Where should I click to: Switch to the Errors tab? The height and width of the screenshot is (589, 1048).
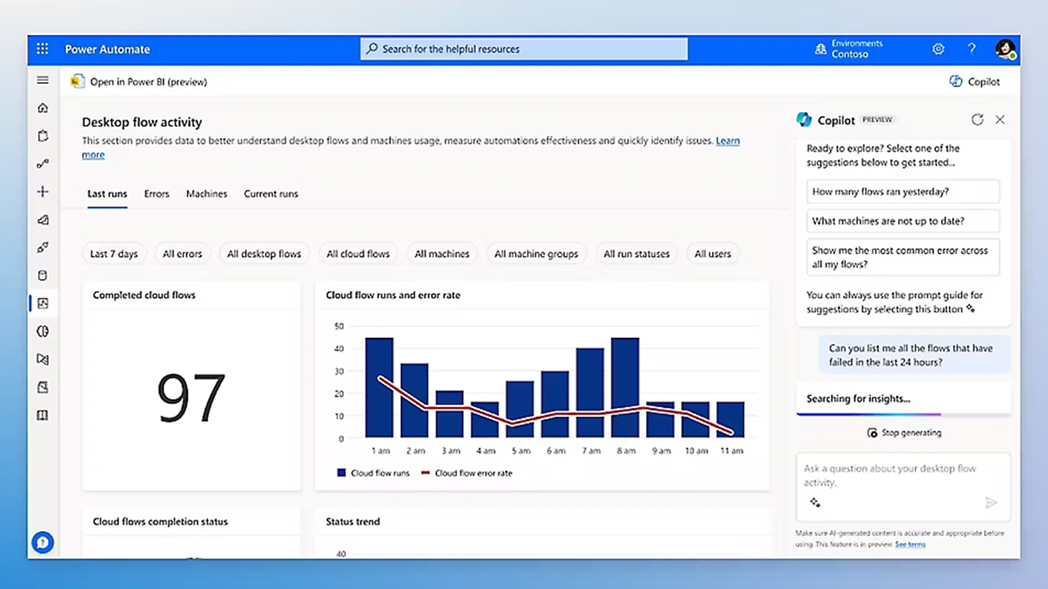coord(157,194)
